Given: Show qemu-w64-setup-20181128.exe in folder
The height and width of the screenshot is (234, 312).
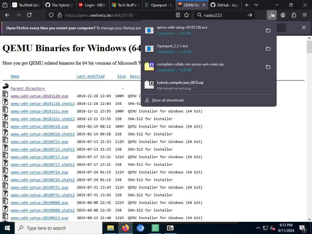Looking at the screenshot, I should click(268, 30).
